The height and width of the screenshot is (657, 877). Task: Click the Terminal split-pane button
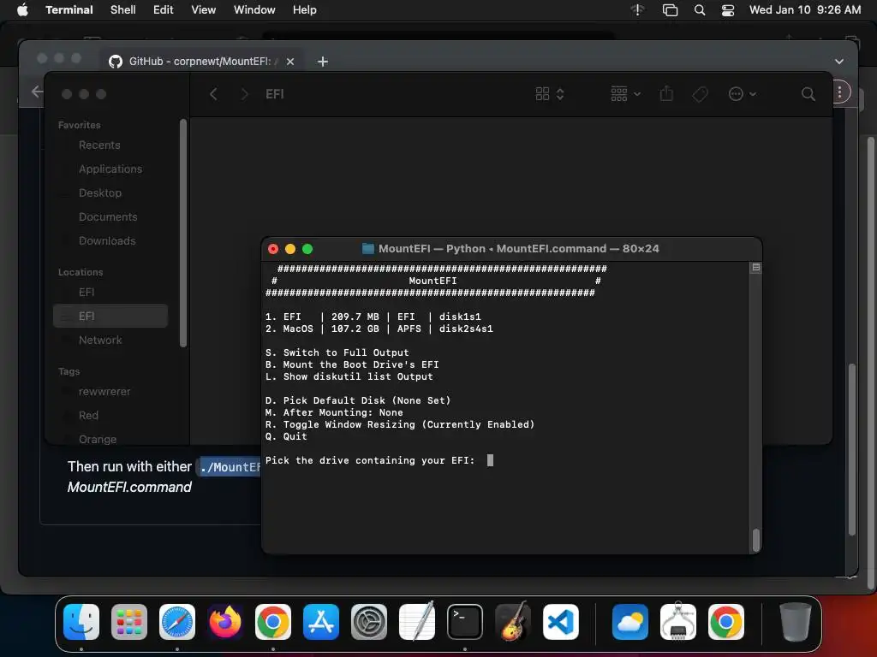[x=755, y=268]
